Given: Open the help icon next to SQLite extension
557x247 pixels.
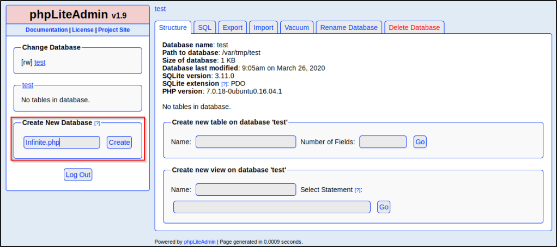Looking at the screenshot, I should [224, 84].
